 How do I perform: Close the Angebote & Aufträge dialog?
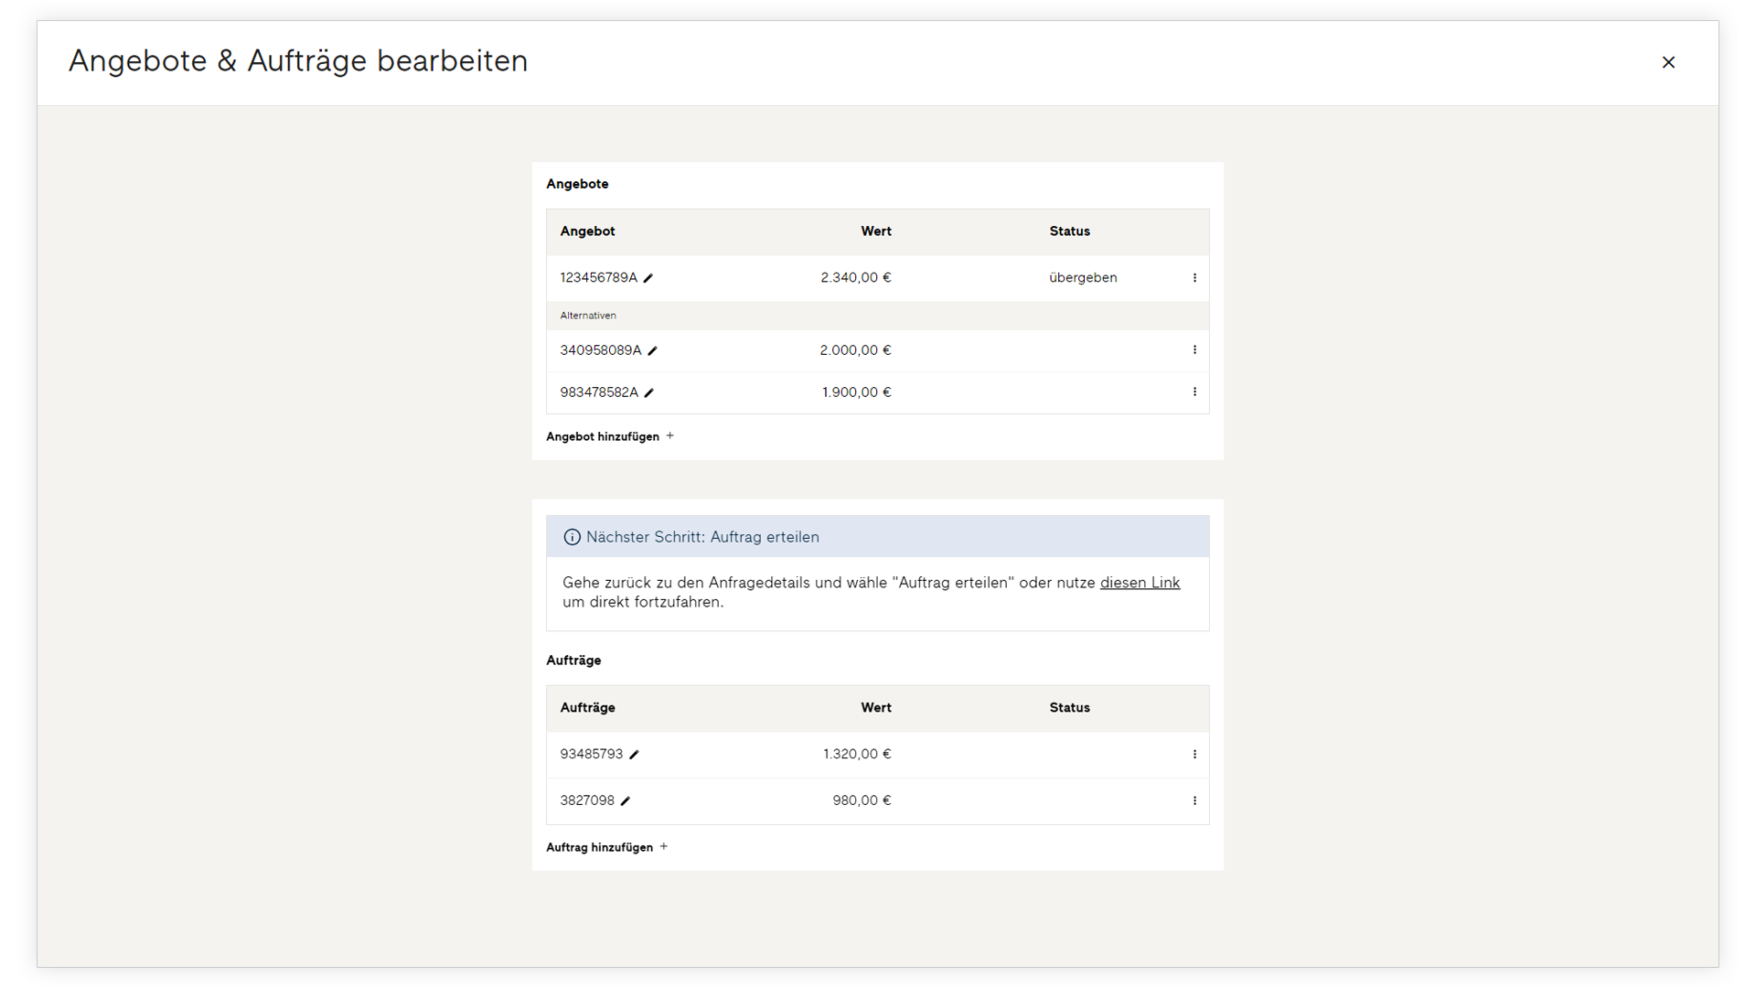(x=1668, y=62)
